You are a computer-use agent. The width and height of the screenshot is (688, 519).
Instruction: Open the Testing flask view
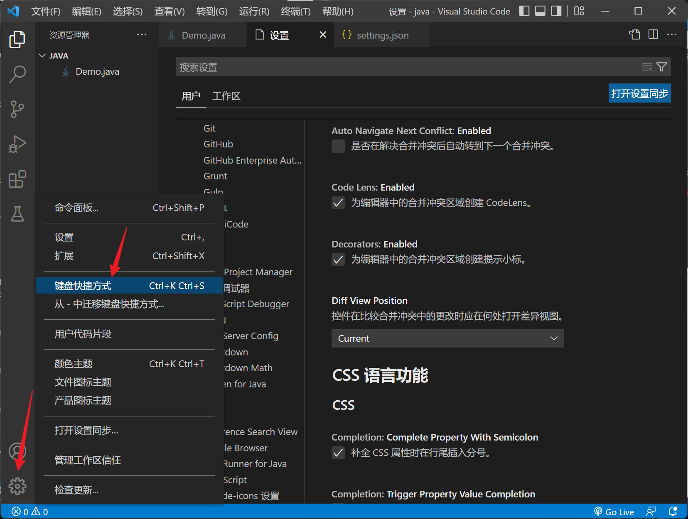(17, 214)
